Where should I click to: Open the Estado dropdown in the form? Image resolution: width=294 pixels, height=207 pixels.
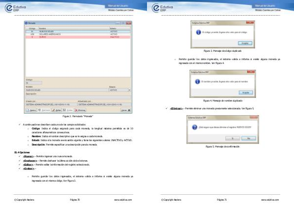(129, 90)
